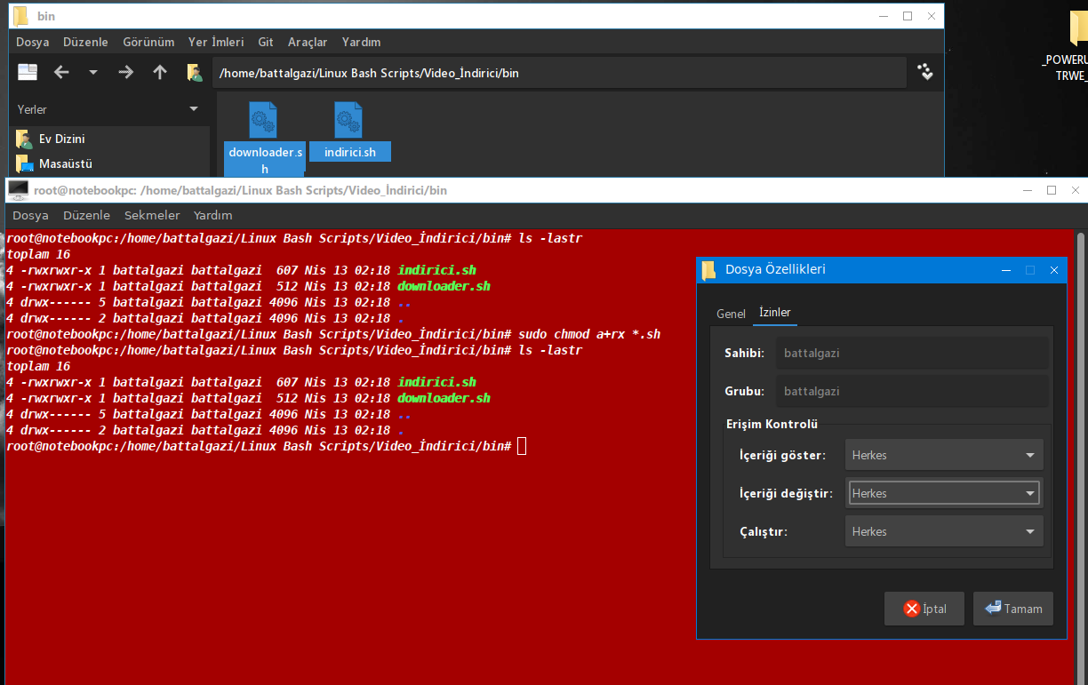1088x685 pixels.
Task: Click indirici.sh in first ls terminal output
Action: (436, 270)
